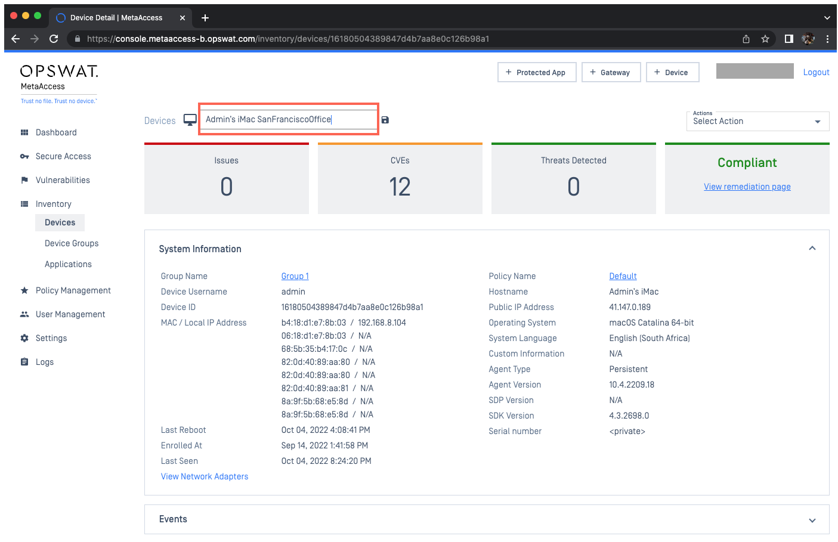Image resolution: width=838 pixels, height=542 pixels.
Task: Add a new Device
Action: click(x=672, y=72)
